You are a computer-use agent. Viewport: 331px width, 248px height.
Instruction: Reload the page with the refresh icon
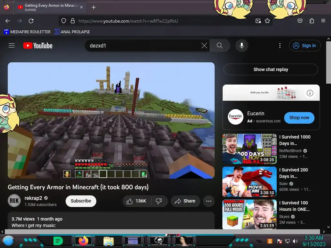pyautogui.click(x=31, y=21)
